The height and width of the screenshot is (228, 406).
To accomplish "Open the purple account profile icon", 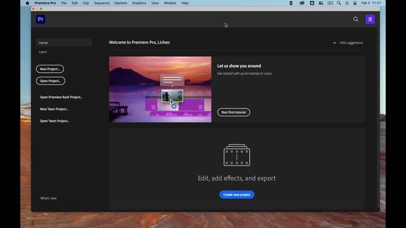I will (x=370, y=20).
